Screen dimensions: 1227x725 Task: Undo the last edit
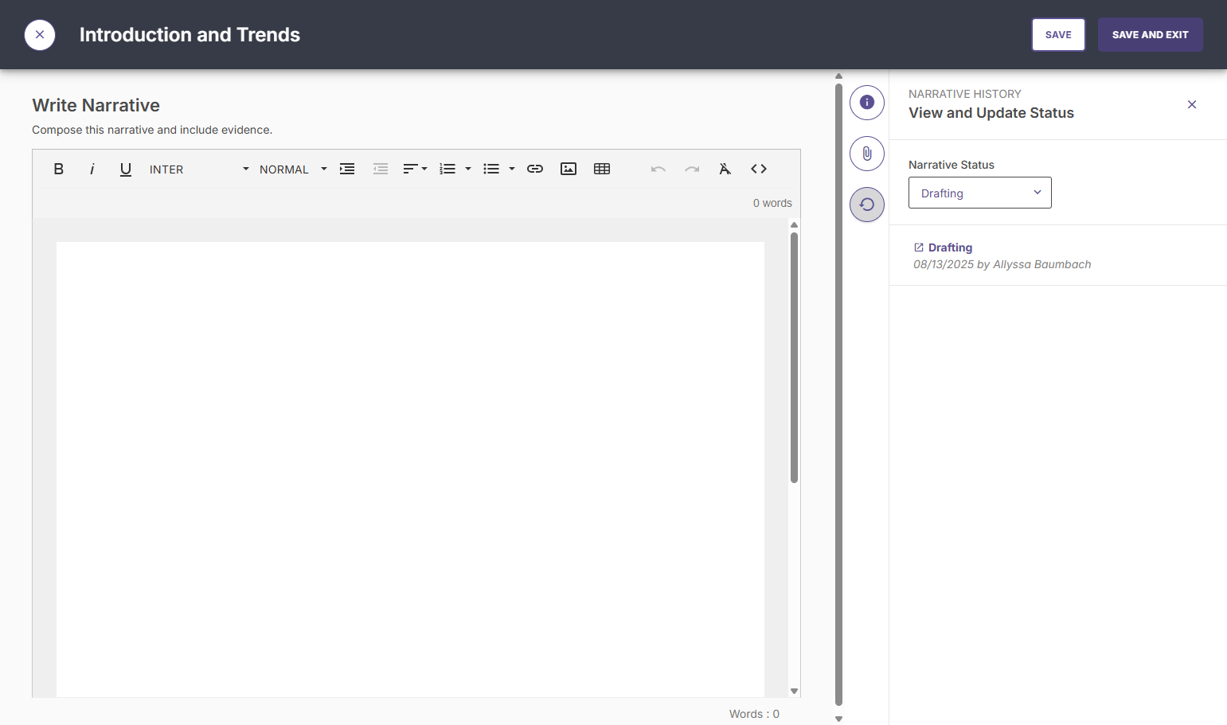[x=658, y=169]
